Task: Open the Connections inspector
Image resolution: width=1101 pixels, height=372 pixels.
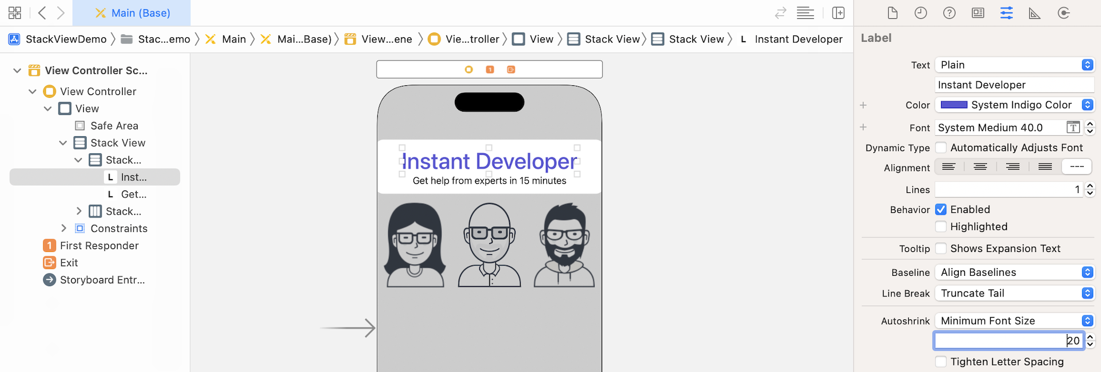Action: tap(1064, 13)
